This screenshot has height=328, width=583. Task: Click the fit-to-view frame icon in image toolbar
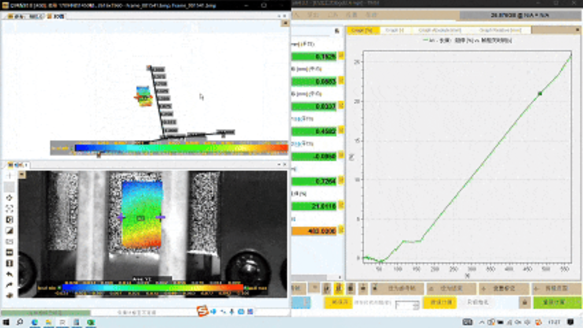click(9, 209)
